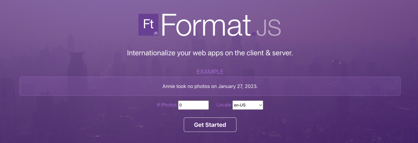The height and width of the screenshot is (143, 418).
Task: Click the "# Photos" label
Action: [166, 105]
